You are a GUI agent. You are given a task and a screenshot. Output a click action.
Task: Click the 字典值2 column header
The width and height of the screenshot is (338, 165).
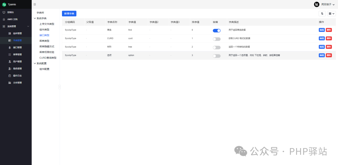point(154,22)
